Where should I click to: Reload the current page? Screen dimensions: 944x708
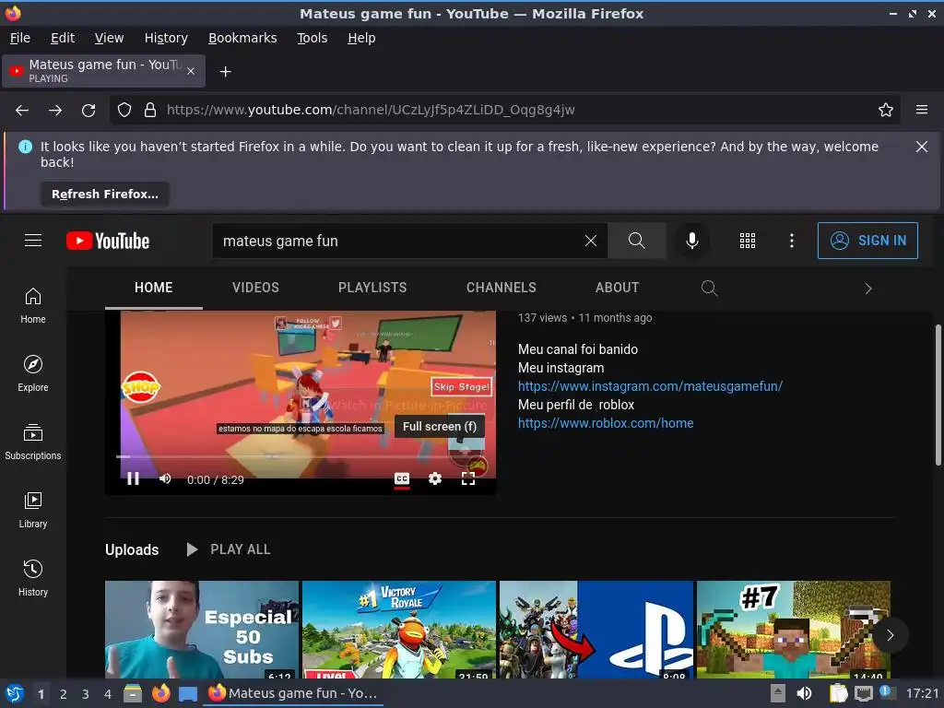click(x=88, y=111)
